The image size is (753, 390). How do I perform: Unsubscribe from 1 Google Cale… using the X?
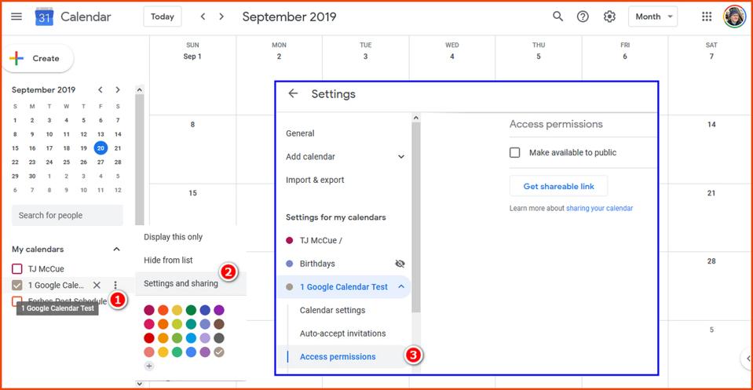[x=97, y=285]
